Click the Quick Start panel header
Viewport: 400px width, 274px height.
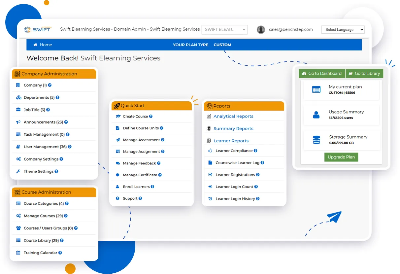coord(151,106)
